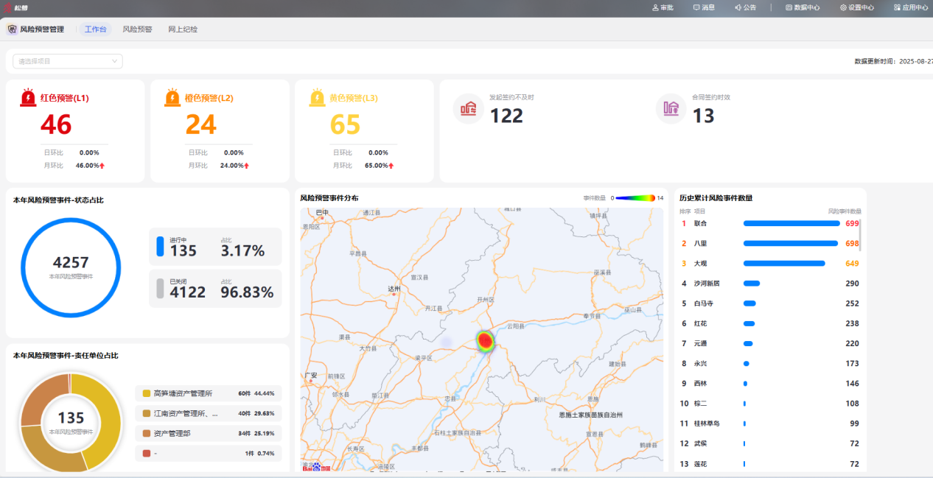Click the 事件数量 heatmap color gradient legend

pyautogui.click(x=635, y=198)
